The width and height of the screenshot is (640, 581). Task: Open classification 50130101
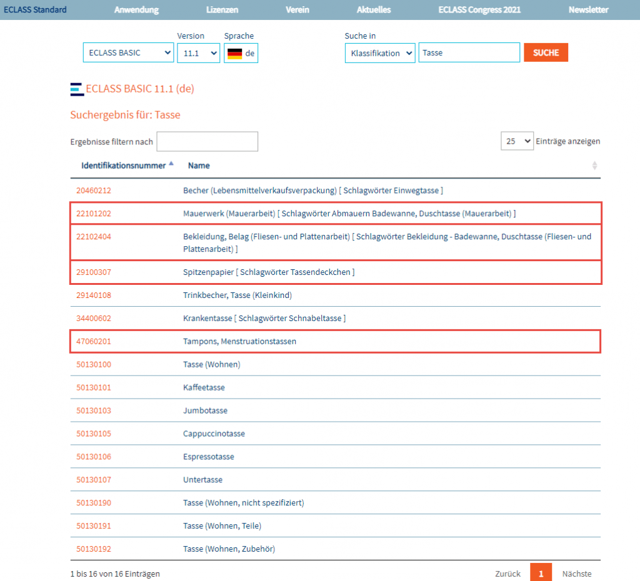(94, 387)
